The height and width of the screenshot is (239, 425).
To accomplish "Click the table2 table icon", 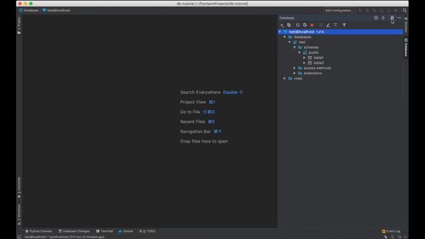I will [x=310, y=63].
